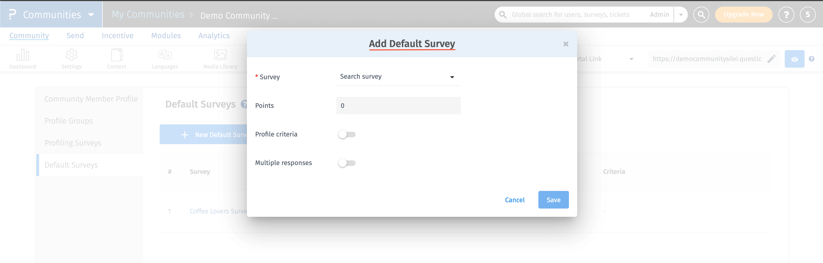
Task: Expand the Communities dropdown in the top bar
Action: [91, 14]
